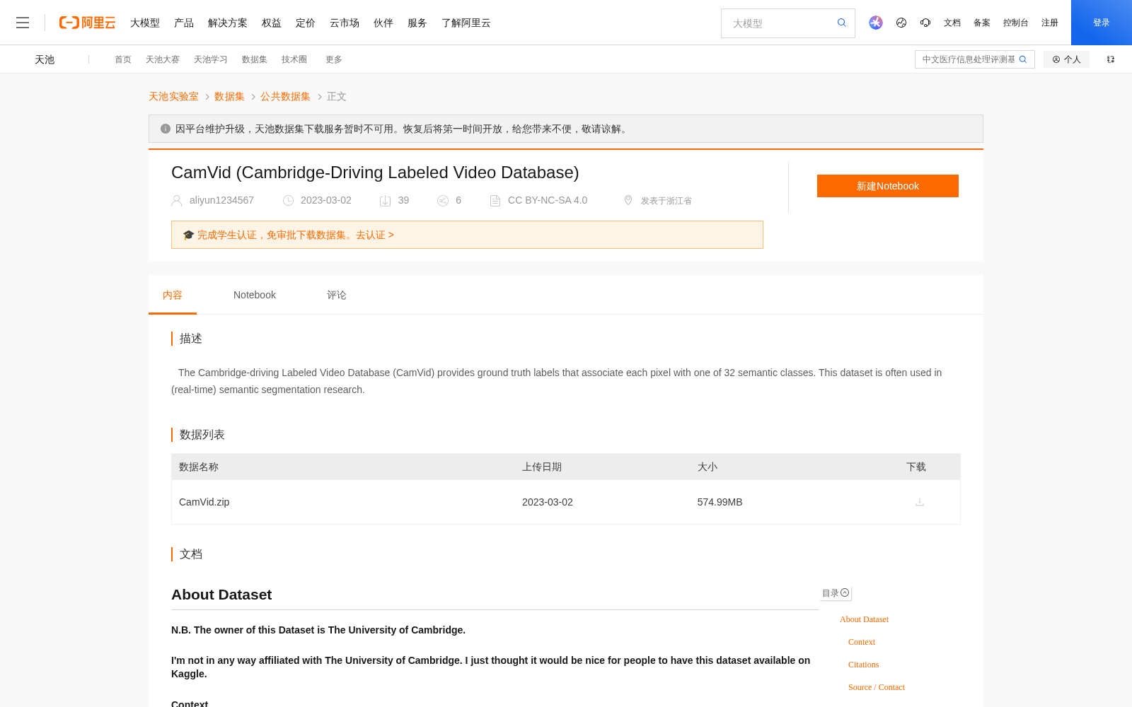Image resolution: width=1132 pixels, height=707 pixels.
Task: Open the 权益 menu
Action: pyautogui.click(x=272, y=23)
